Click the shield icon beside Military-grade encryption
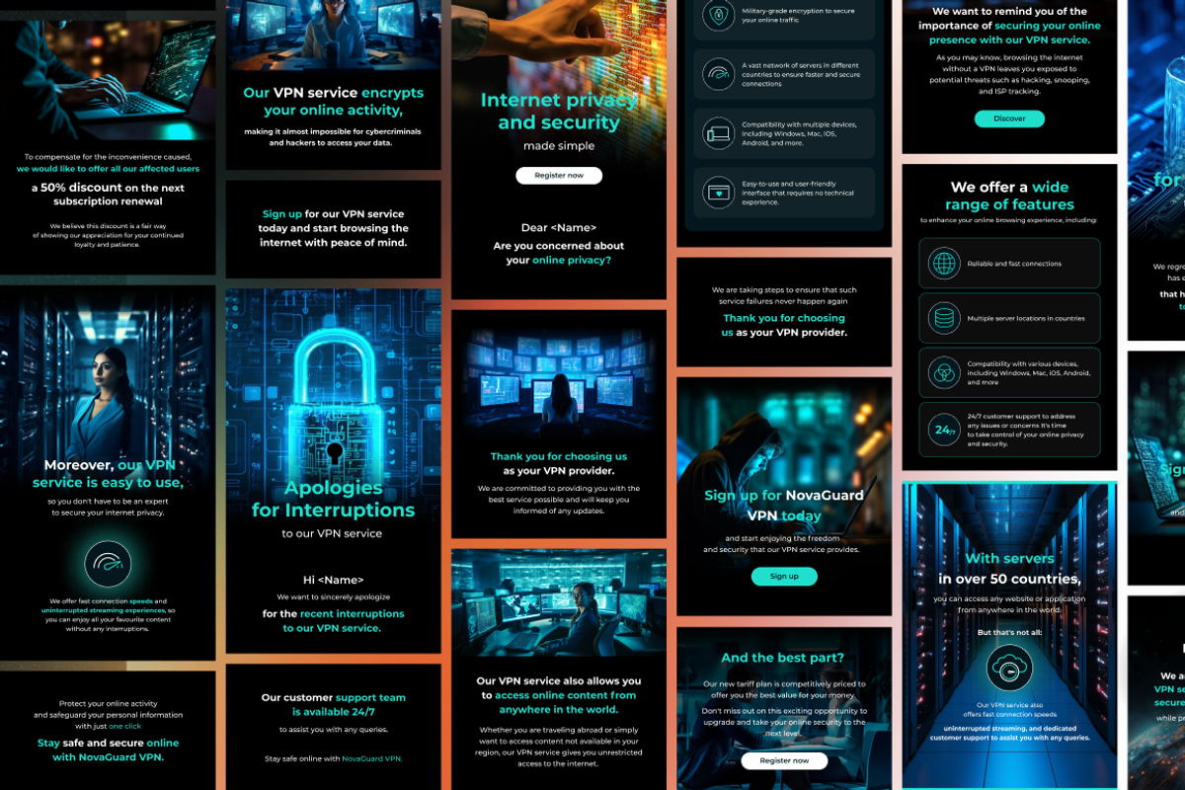 717,16
